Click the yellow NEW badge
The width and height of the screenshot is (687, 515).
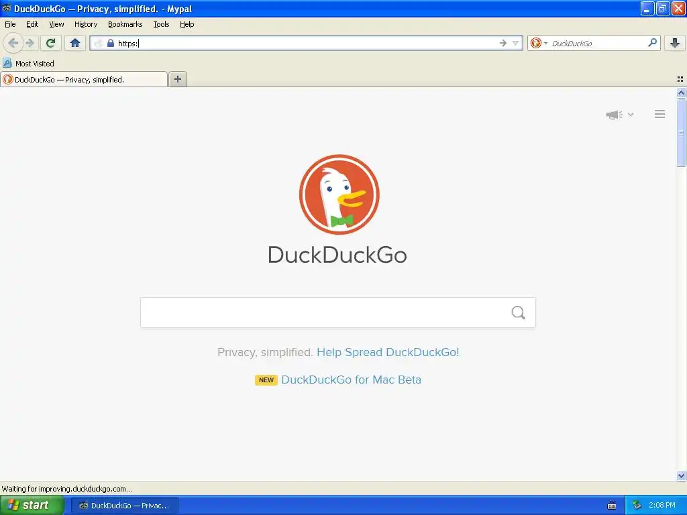pyautogui.click(x=266, y=380)
